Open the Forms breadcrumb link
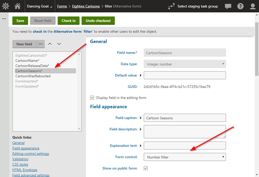 click(62, 6)
